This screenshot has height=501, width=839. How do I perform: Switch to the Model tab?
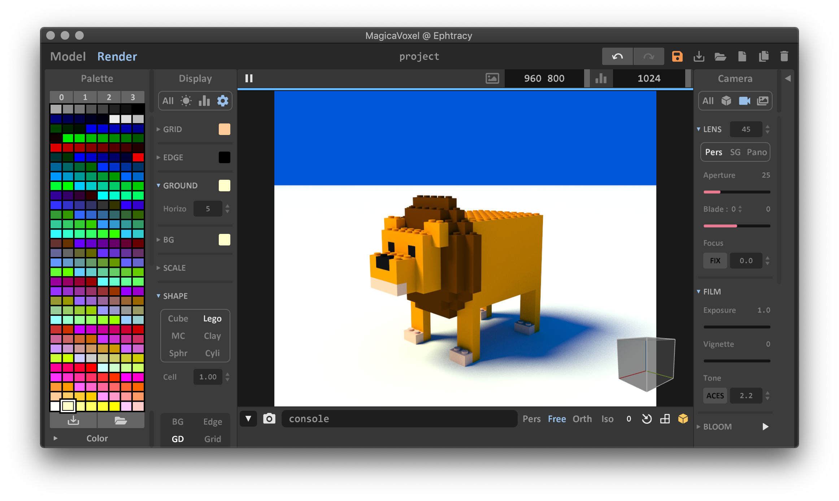pos(68,56)
